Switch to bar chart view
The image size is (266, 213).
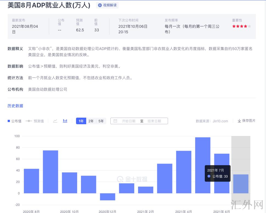click(65, 121)
